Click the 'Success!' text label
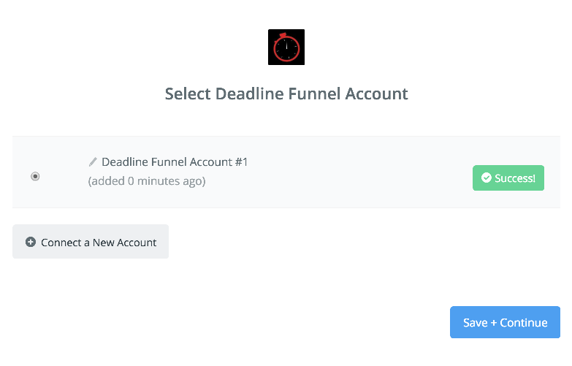 tap(515, 178)
